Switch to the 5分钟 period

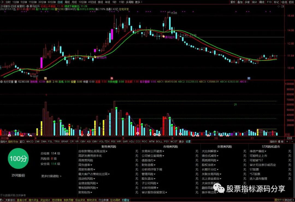(24, 2)
